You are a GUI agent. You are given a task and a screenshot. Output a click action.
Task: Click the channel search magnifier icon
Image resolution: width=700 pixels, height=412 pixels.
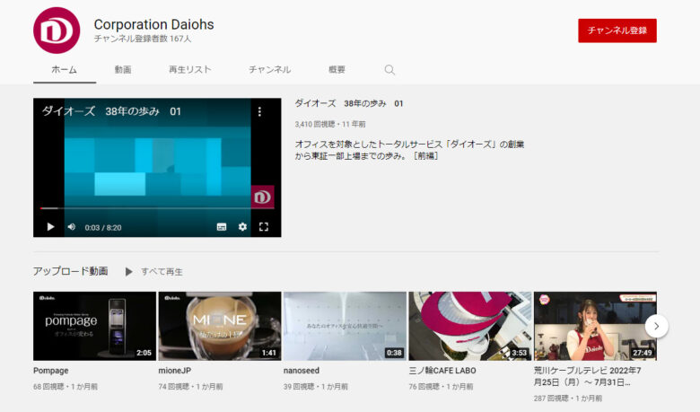point(389,70)
